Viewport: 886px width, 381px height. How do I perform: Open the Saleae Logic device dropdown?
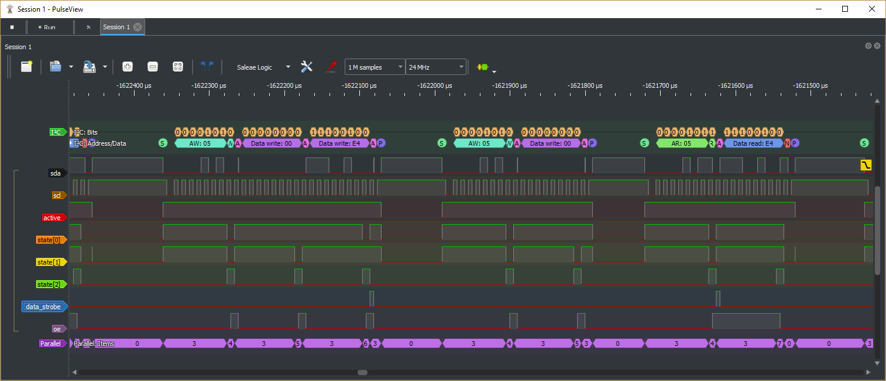pos(263,67)
